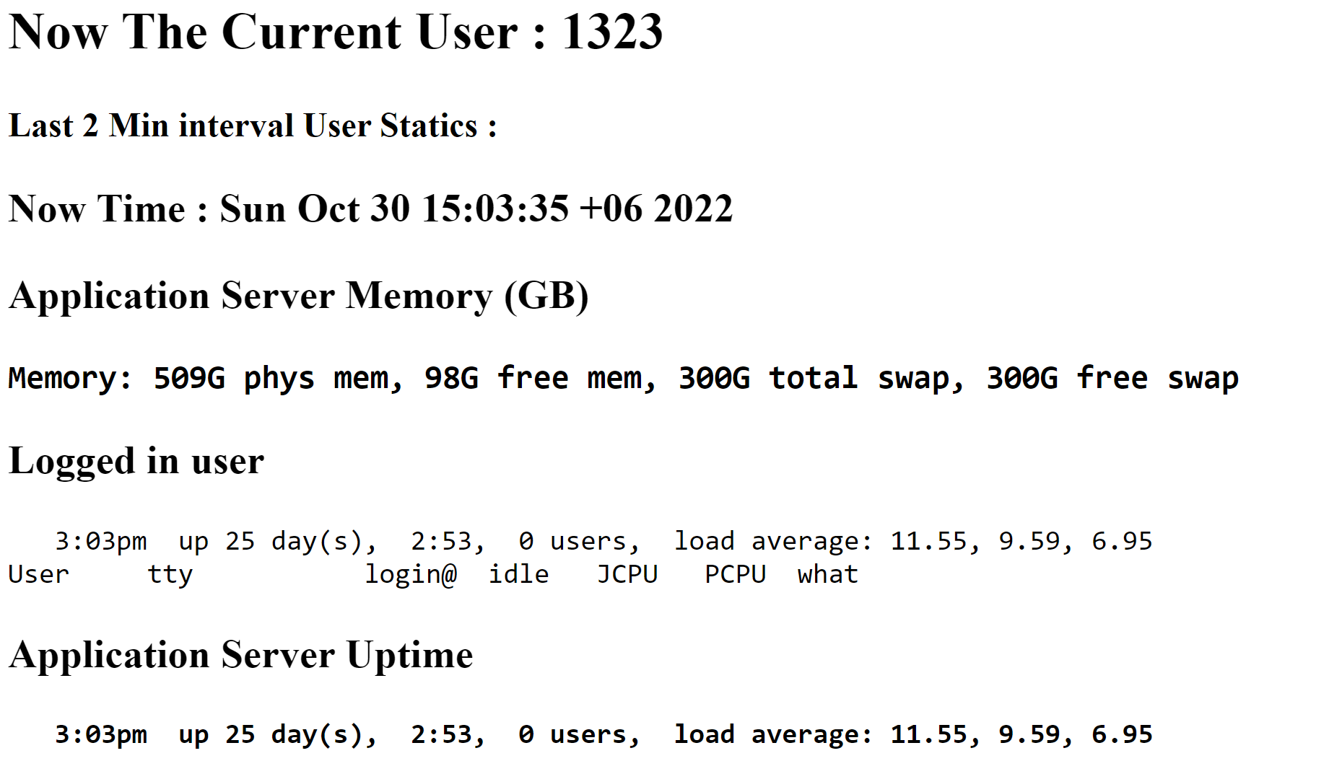Click 'Application Server Uptime' heading

(x=241, y=655)
